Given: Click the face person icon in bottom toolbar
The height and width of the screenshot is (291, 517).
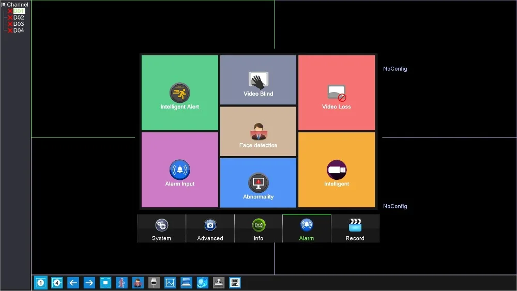Looking at the screenshot, I should coord(138,283).
